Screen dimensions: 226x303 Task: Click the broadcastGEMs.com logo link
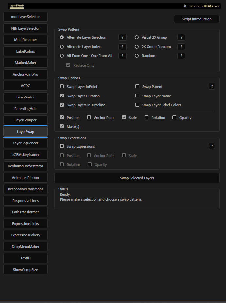click(x=201, y=6)
